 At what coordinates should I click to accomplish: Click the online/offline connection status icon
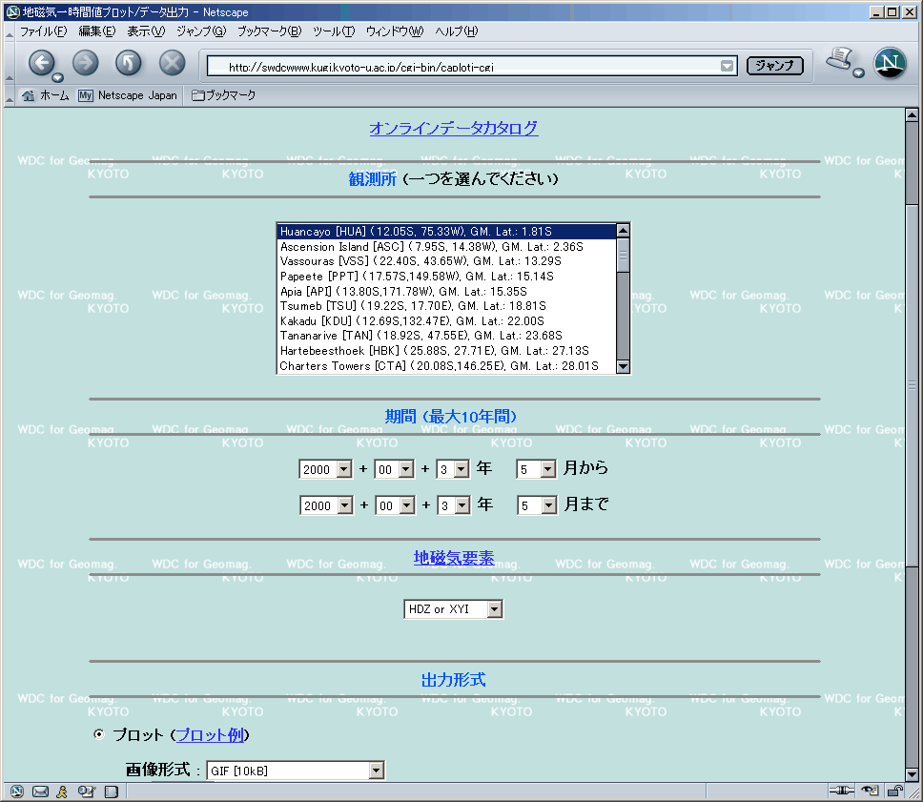point(842,791)
